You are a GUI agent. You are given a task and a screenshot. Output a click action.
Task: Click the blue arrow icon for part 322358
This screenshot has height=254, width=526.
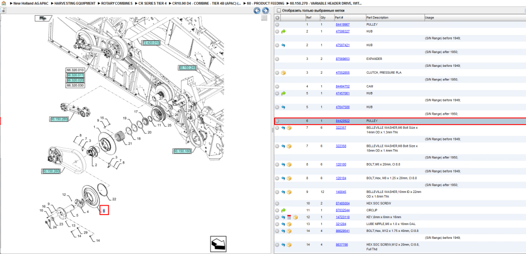(x=284, y=146)
